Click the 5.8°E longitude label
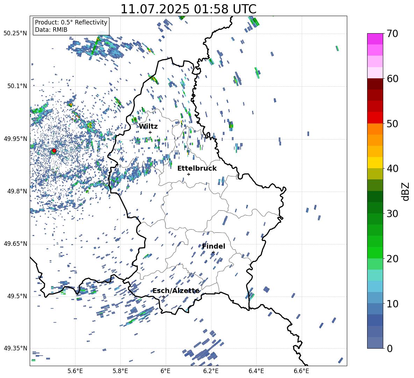414x378 pixels. 120,371
